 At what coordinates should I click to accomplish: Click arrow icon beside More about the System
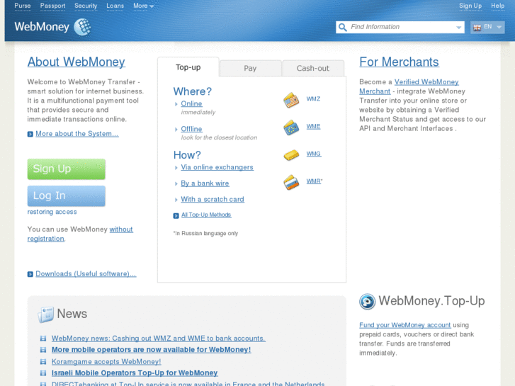30,134
